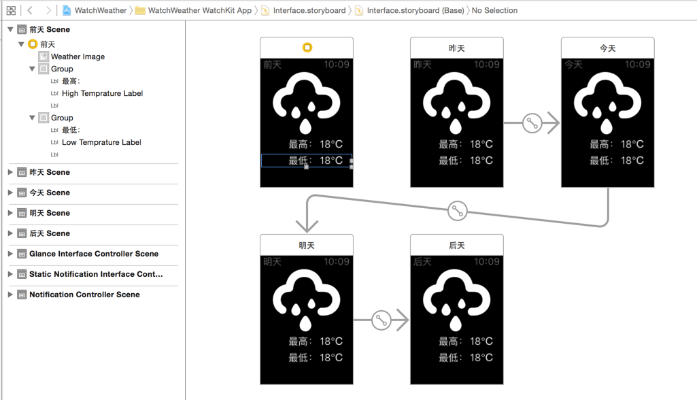This screenshot has width=697, height=400.
Task: Expand the Glance Interface Controller Scene
Action: (x=11, y=254)
